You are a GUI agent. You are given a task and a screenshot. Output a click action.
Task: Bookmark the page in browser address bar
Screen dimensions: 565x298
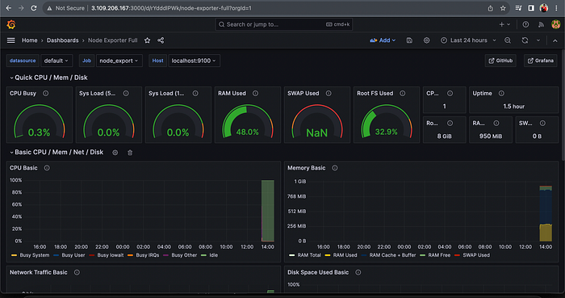pos(503,8)
